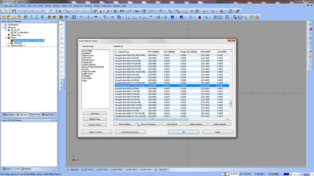Screen dimensions: 314x176
Task: Click the red dot toolbar icon
Action: click(200, 18)
